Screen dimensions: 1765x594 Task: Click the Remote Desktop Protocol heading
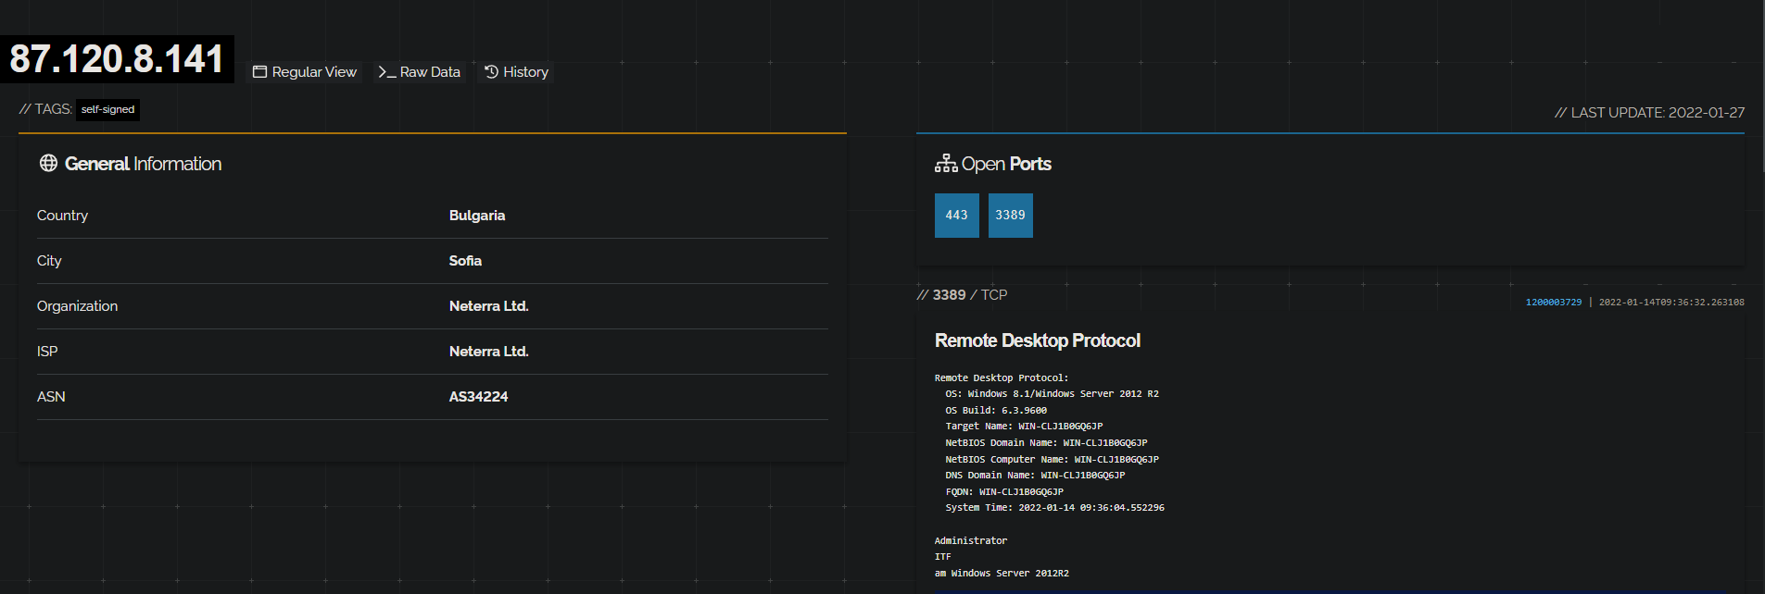[x=1038, y=340]
